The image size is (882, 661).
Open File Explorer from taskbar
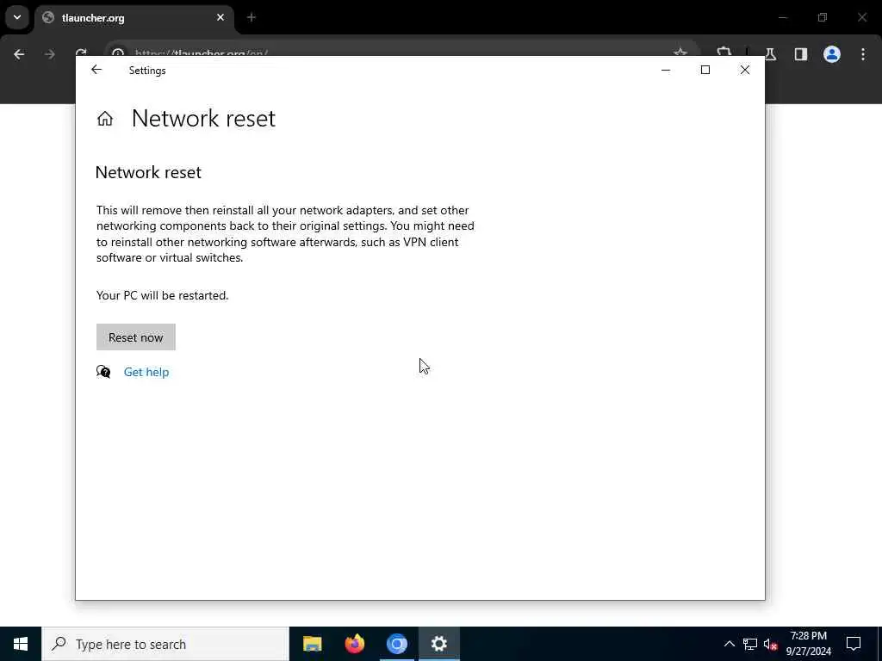312,644
